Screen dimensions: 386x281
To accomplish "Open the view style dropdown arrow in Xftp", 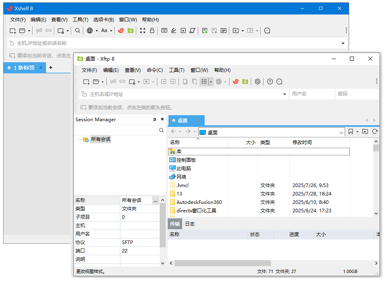I will click(x=211, y=81).
